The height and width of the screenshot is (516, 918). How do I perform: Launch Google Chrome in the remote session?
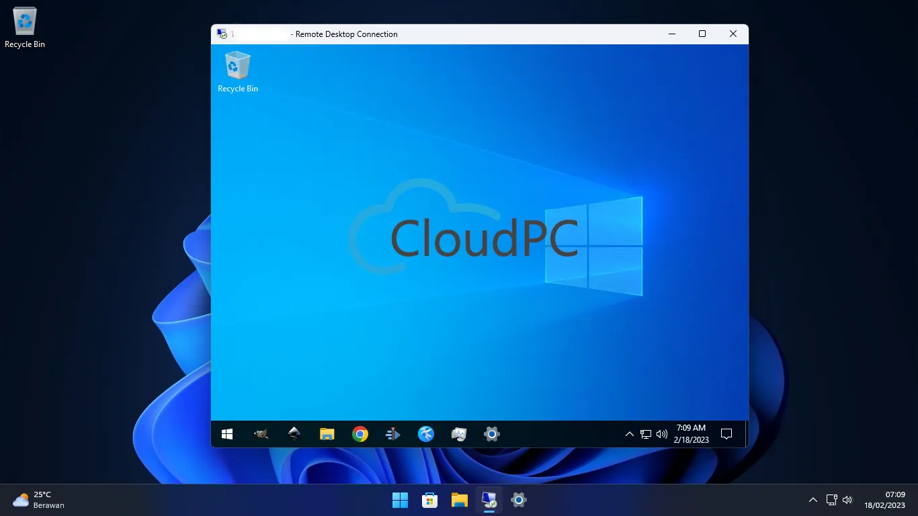coord(360,434)
